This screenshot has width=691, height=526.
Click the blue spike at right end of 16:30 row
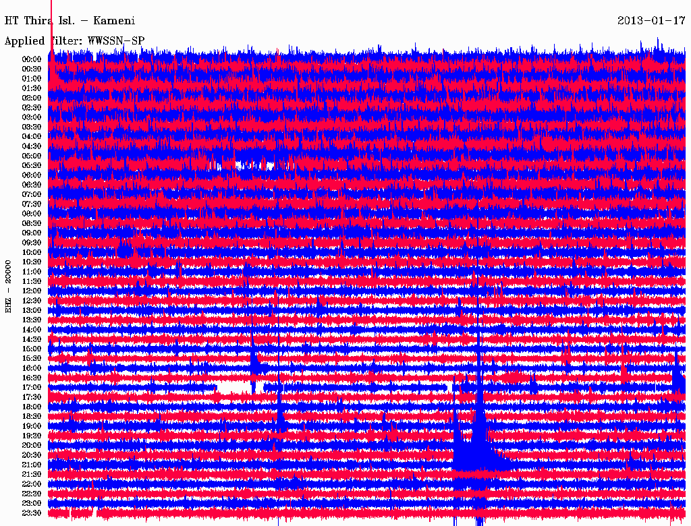675,375
